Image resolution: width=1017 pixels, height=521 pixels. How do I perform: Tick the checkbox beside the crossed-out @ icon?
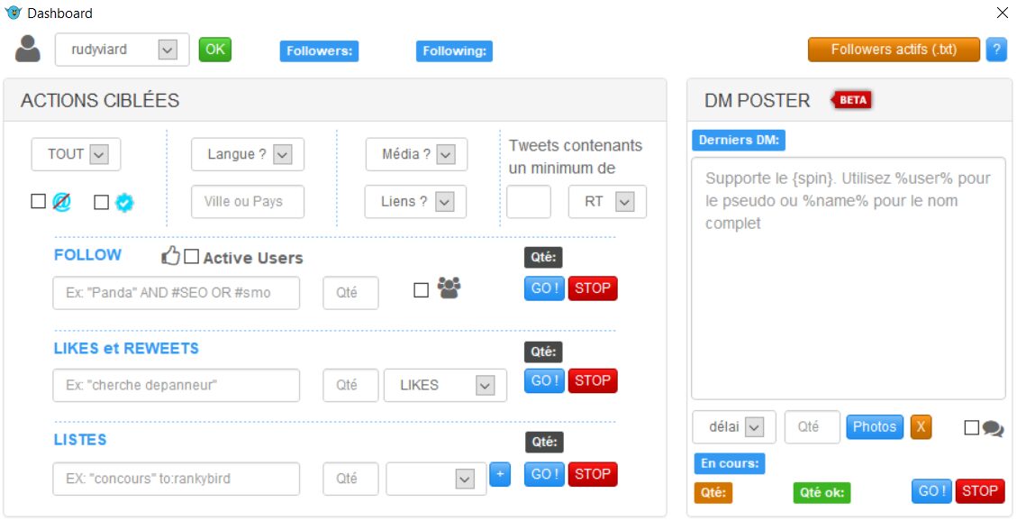coord(38,202)
